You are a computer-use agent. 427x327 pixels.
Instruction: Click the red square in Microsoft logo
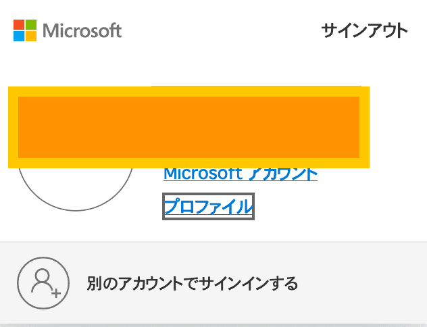(x=19, y=25)
